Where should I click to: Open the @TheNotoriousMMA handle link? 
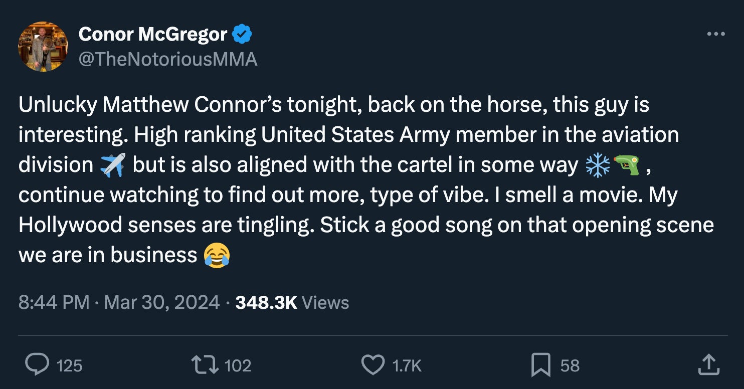(168, 60)
